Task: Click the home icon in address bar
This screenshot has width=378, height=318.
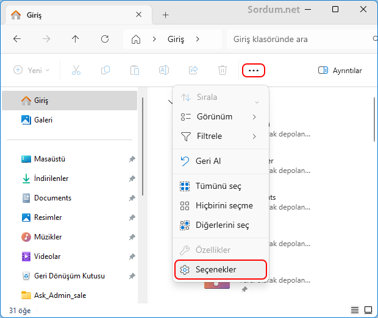Action: 136,39
